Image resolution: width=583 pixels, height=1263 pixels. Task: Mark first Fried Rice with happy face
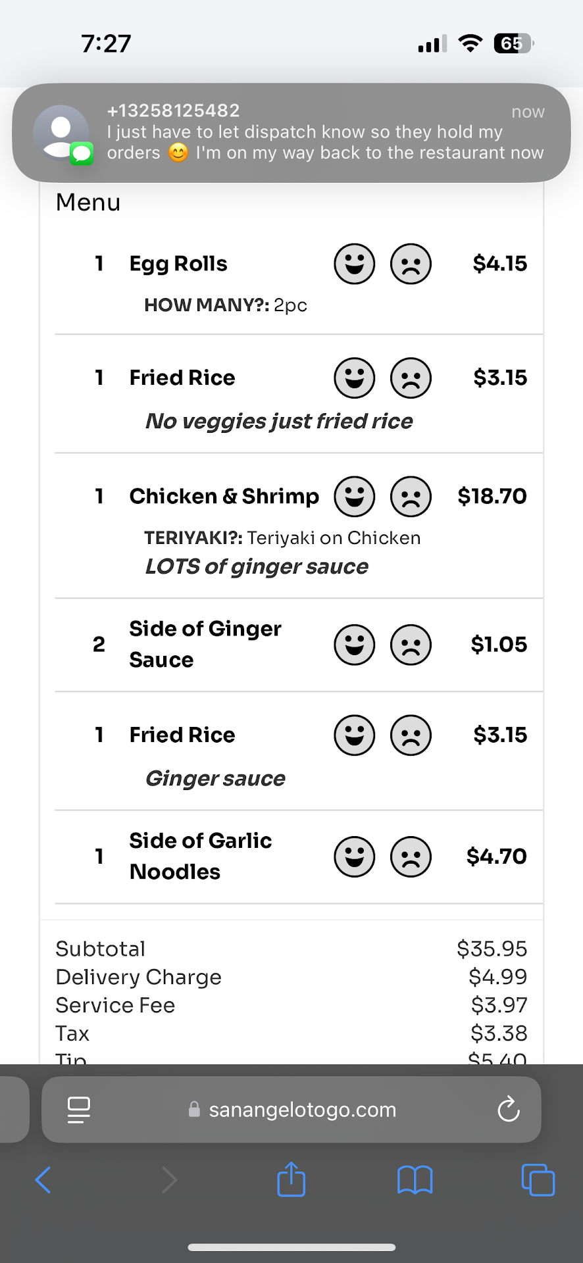[354, 378]
